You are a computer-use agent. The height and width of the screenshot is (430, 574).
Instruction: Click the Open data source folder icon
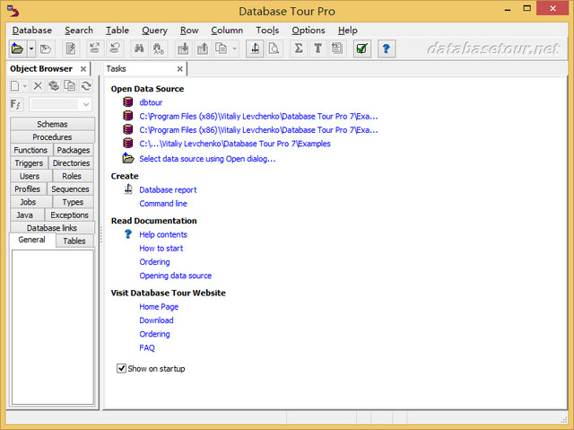click(17, 48)
